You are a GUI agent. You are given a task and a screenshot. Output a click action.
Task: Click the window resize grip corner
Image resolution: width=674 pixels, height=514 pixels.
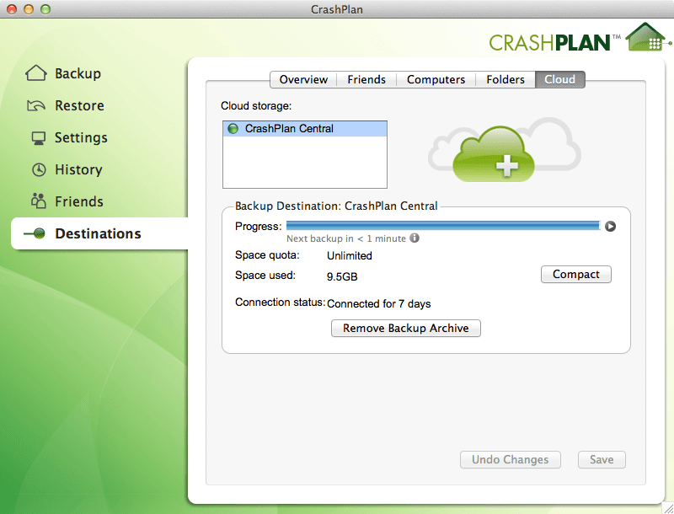pyautogui.click(x=667, y=507)
